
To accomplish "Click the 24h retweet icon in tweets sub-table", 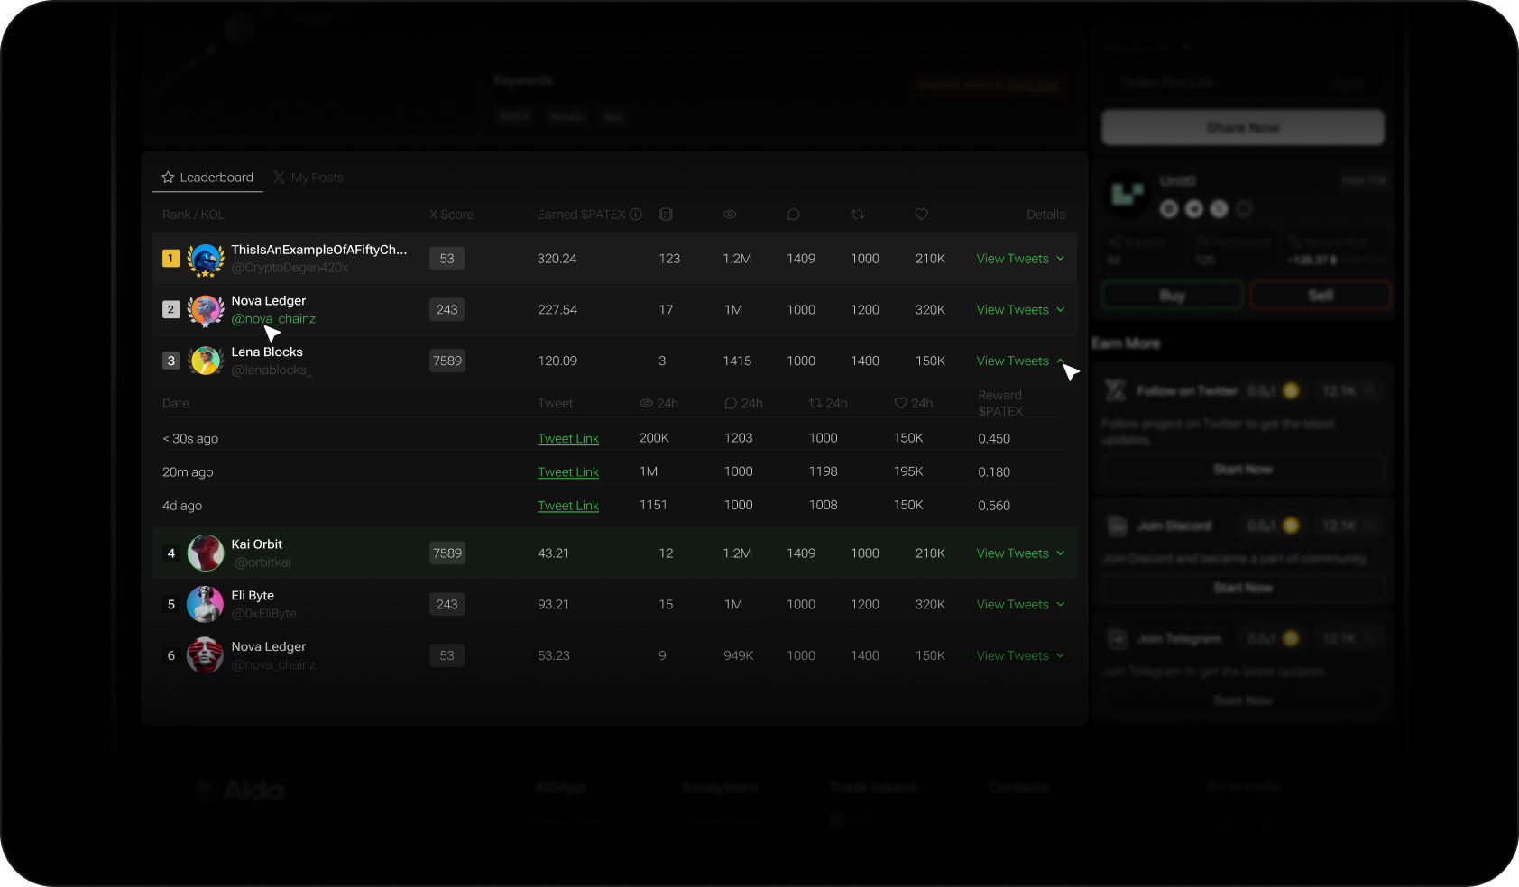I will [815, 403].
